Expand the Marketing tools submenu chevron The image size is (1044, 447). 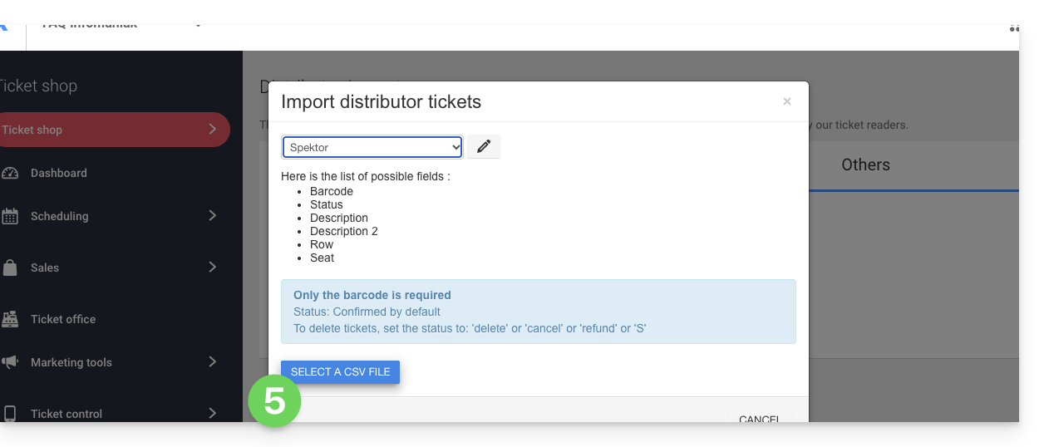212,362
